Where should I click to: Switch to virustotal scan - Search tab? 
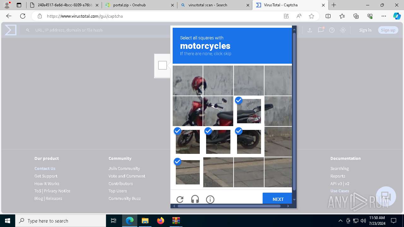click(x=215, y=5)
